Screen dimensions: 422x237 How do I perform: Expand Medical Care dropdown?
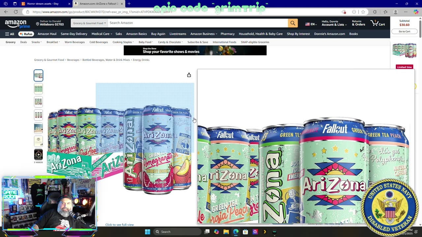(102, 34)
